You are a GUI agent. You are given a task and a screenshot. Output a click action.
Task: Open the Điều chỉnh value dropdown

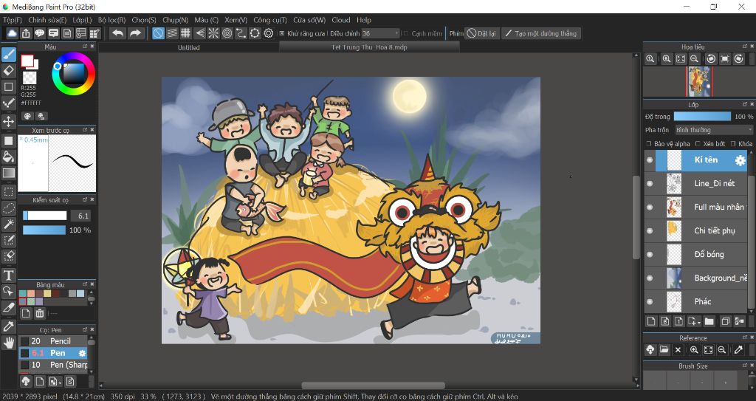coord(380,33)
